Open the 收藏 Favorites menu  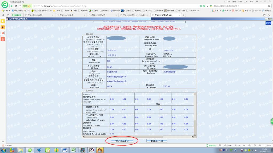[240, 2]
